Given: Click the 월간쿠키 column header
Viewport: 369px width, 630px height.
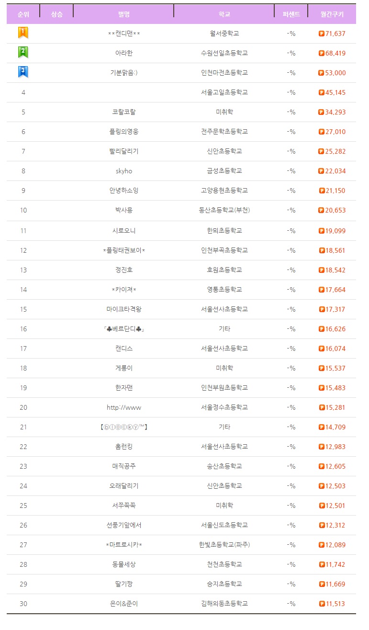Looking at the screenshot, I should [332, 14].
